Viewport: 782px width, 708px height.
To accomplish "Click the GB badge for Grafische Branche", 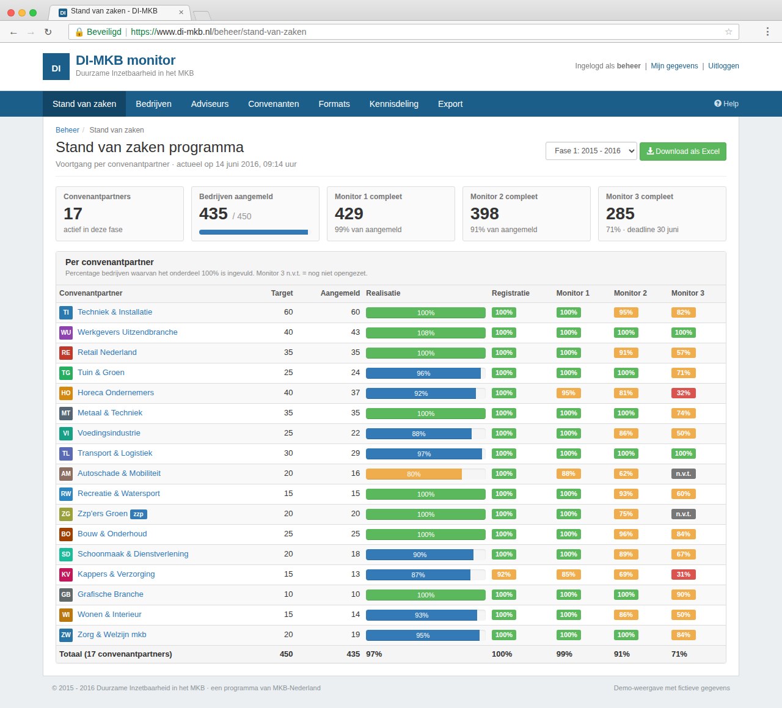I will click(x=66, y=594).
